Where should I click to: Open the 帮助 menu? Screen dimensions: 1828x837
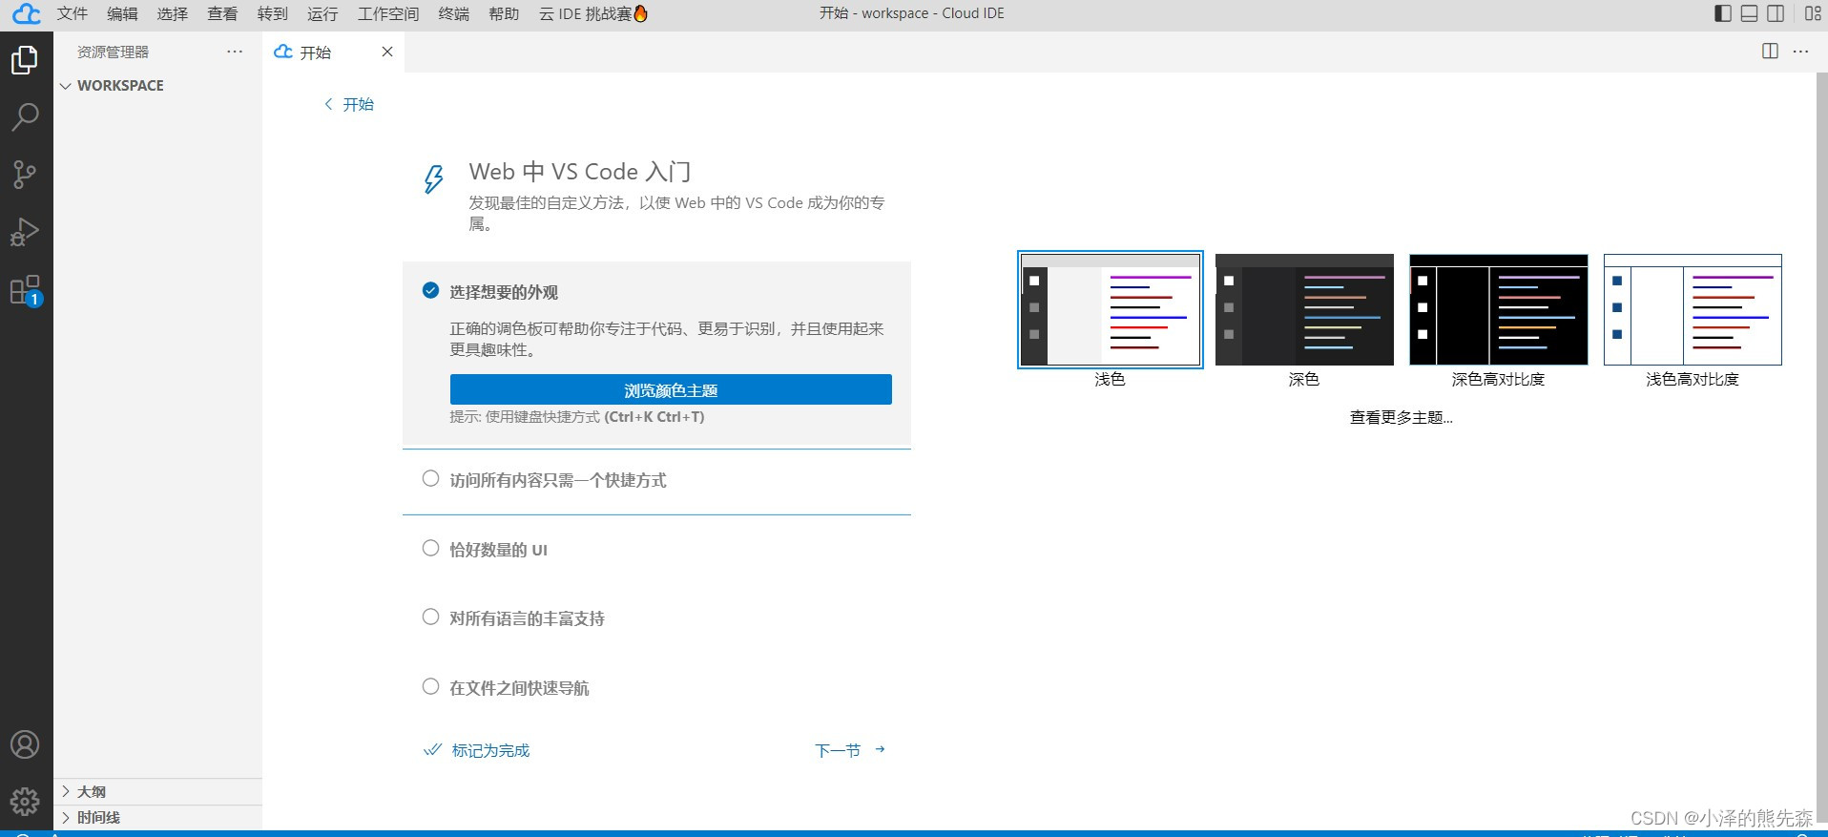504,13
